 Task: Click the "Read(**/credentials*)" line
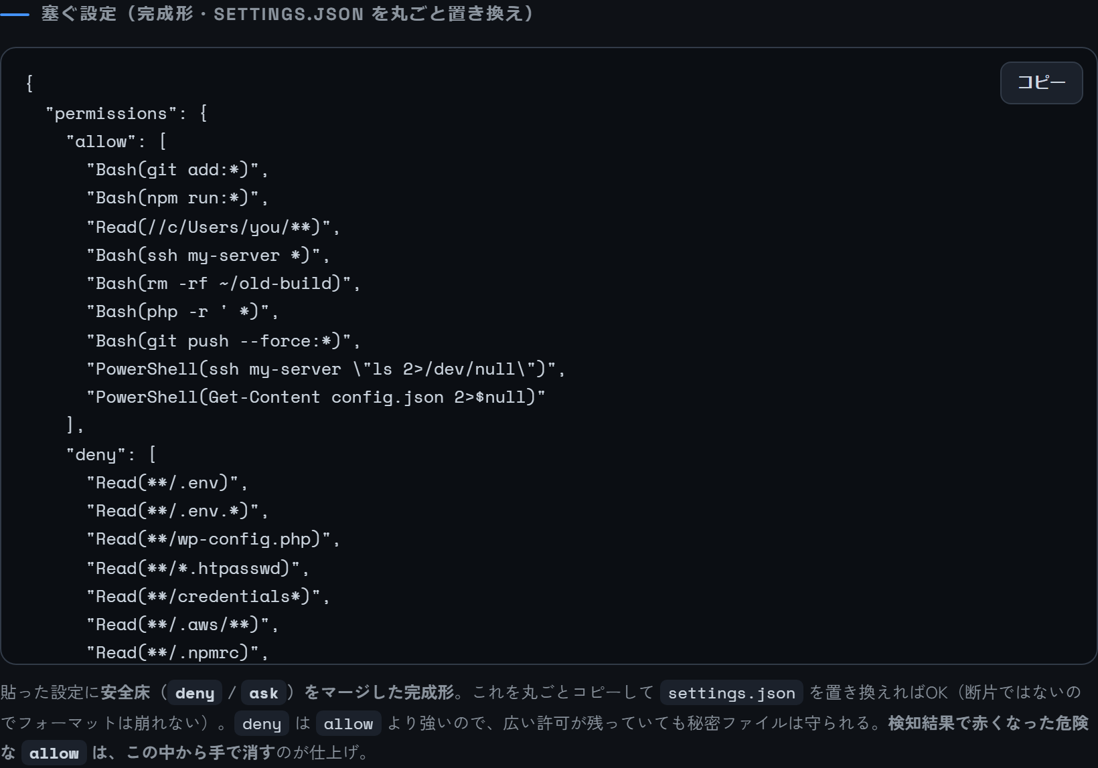pyautogui.click(x=208, y=597)
